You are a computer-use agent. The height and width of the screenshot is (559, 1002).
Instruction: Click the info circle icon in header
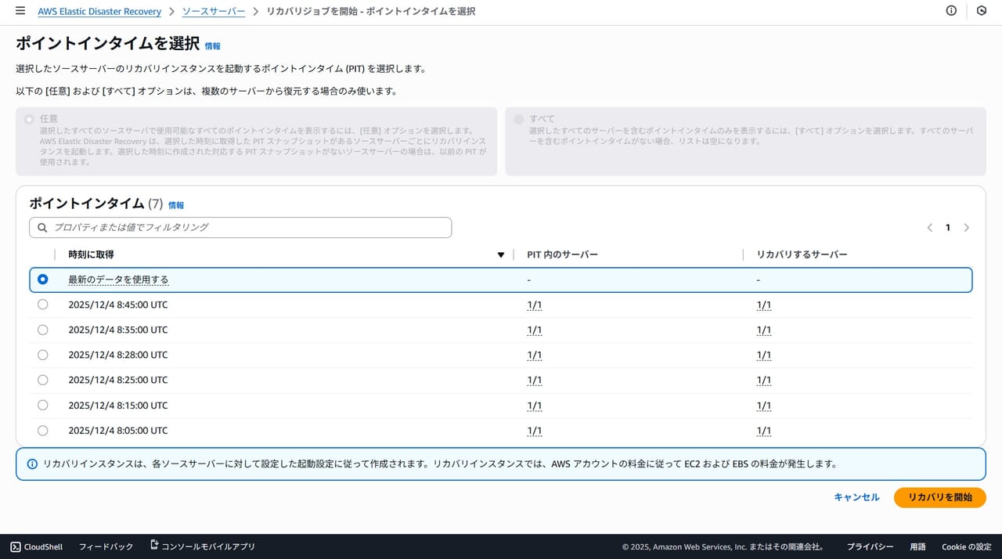tap(951, 11)
